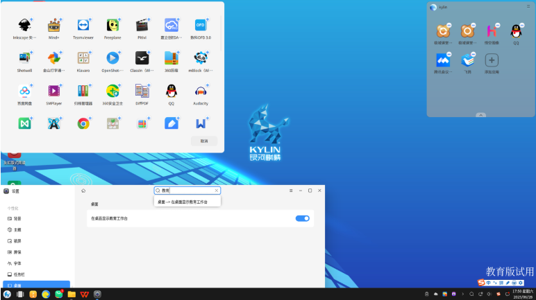Image resolution: width=536 pixels, height=300 pixels.
Task: Open the 任务栏 (Taskbar) settings section
Action: pos(19,274)
